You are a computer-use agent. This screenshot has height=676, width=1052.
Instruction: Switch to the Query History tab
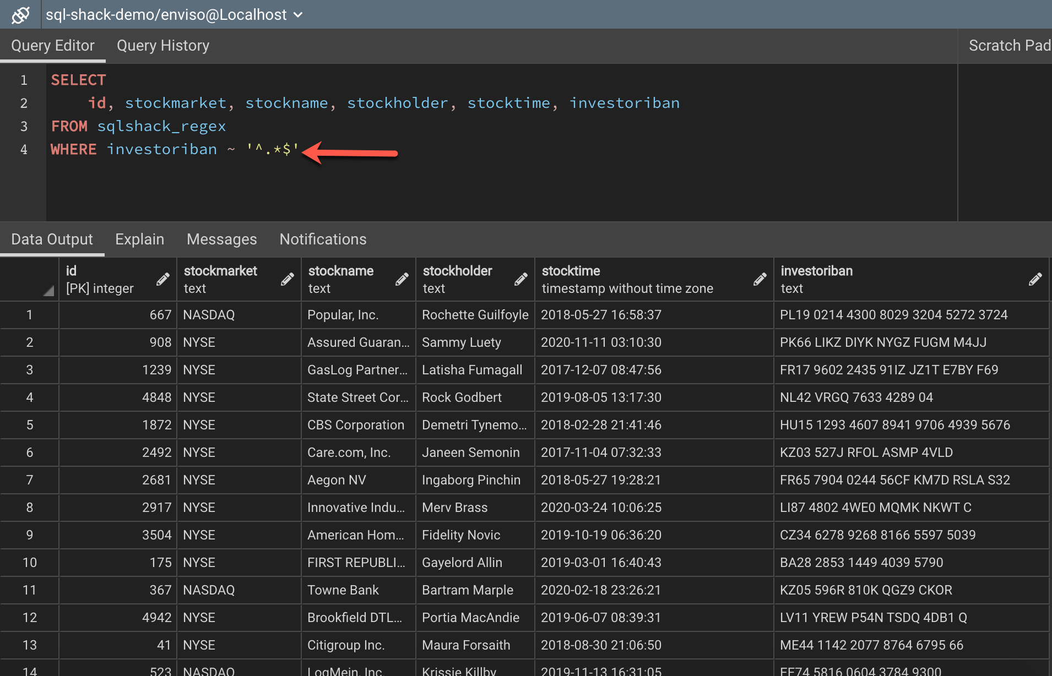(x=162, y=45)
